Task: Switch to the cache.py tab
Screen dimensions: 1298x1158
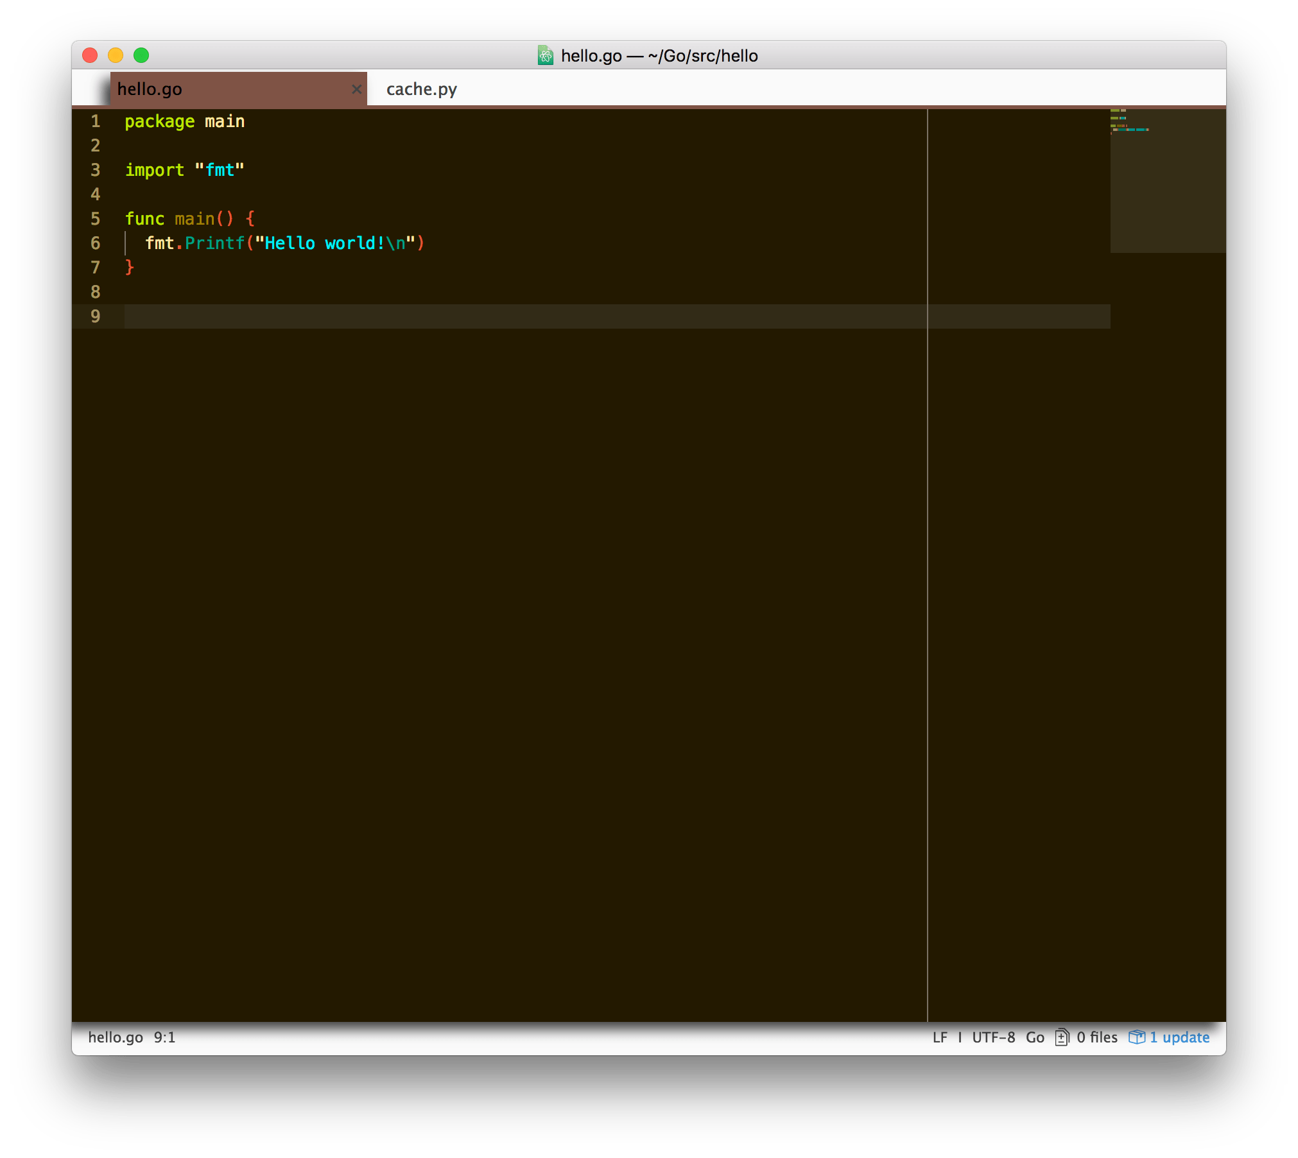Action: 421,89
